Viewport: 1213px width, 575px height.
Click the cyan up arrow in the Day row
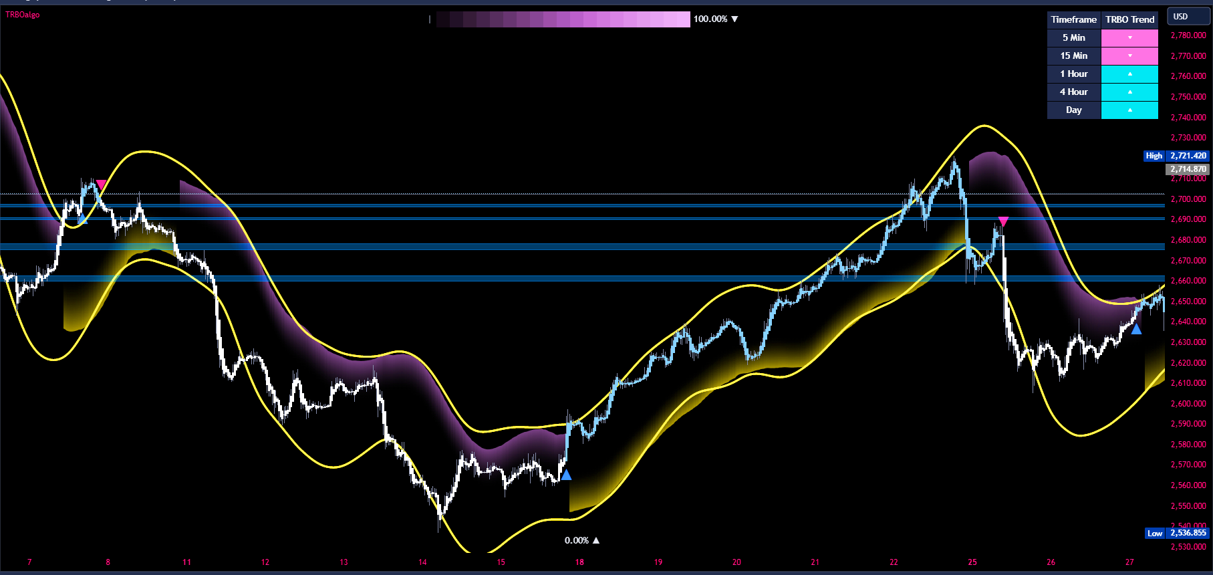(1130, 110)
